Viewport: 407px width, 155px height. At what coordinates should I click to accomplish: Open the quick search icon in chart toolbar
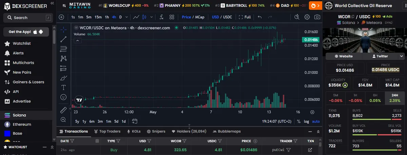(x=297, y=17)
